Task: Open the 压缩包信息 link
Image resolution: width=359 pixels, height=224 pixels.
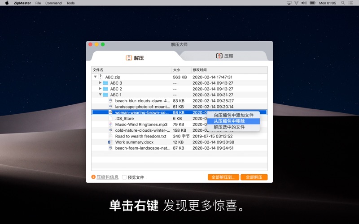Action: coord(107,177)
